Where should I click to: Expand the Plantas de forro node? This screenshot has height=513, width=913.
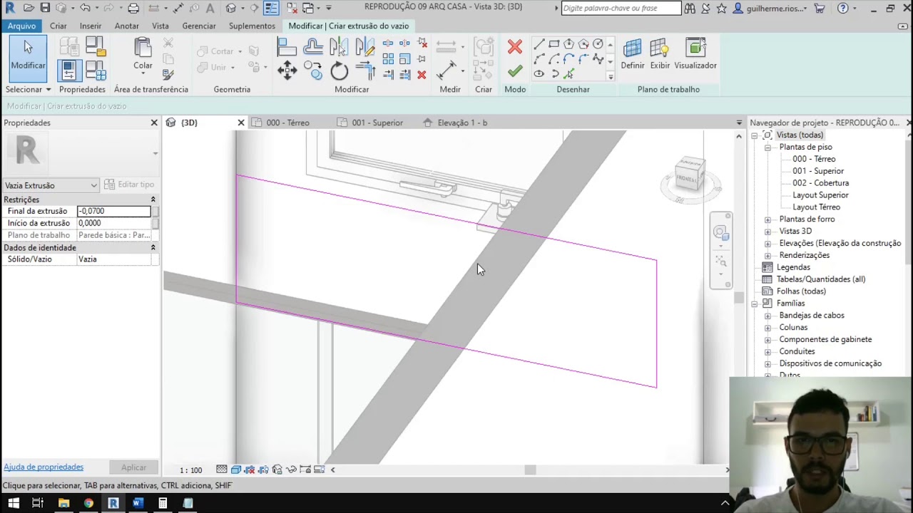[767, 219]
